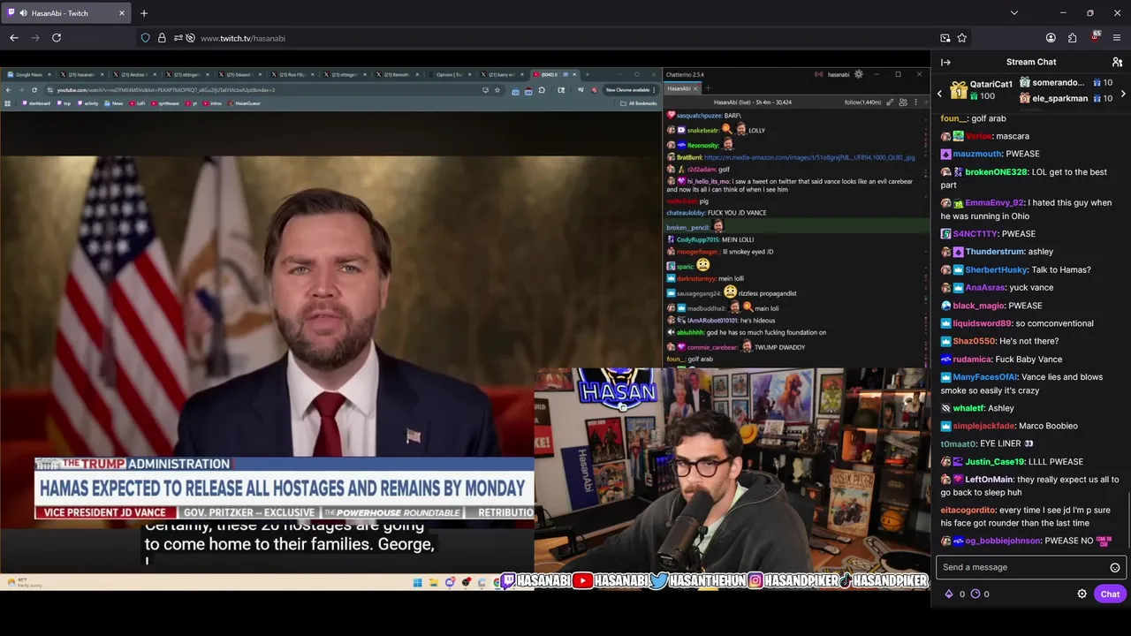Open channel points balance icon
The height and width of the screenshot is (636, 1131).
pyautogui.click(x=975, y=594)
